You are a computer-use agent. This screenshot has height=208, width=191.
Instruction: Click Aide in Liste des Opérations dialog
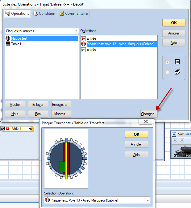click(x=174, y=43)
